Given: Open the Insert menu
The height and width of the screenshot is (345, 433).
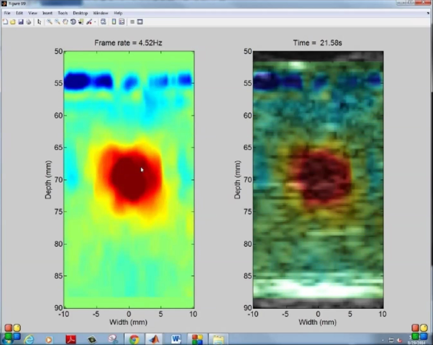Looking at the screenshot, I should [47, 13].
